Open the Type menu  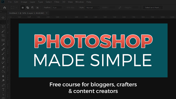pos(40,2)
